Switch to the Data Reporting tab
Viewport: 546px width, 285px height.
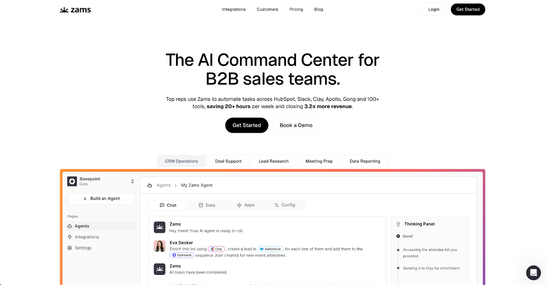365,161
